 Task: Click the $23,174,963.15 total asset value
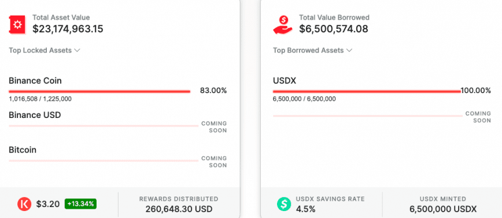[x=68, y=29]
